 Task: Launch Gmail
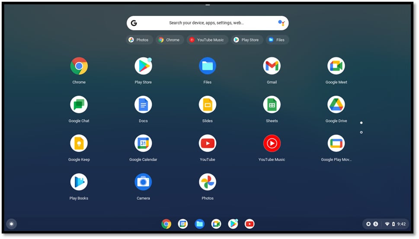(x=272, y=66)
